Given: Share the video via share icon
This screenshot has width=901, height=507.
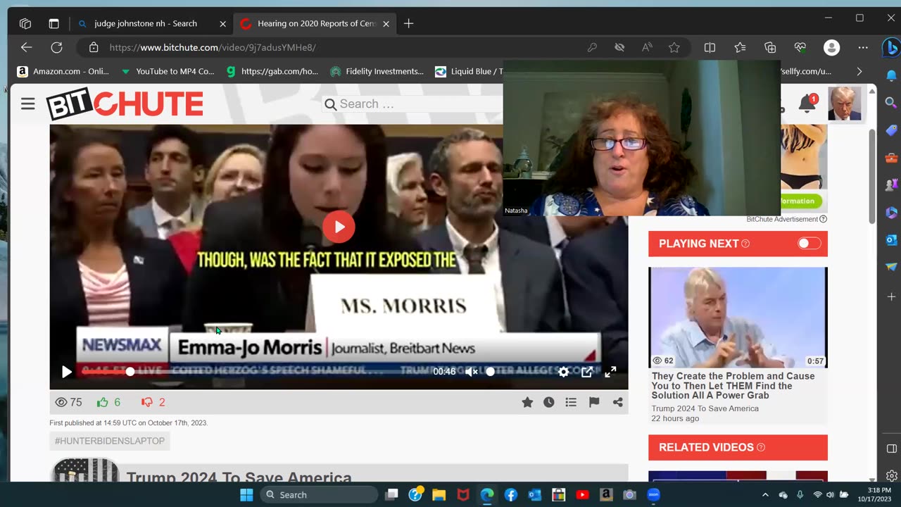Looking at the screenshot, I should [x=617, y=402].
